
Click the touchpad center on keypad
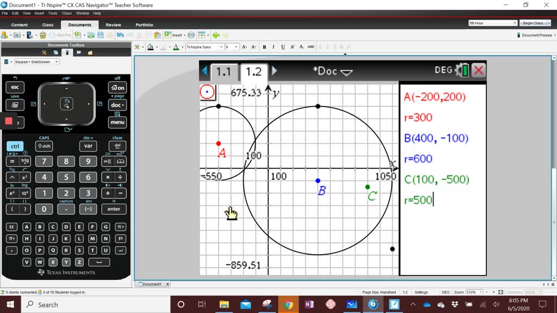pyautogui.click(x=66, y=104)
